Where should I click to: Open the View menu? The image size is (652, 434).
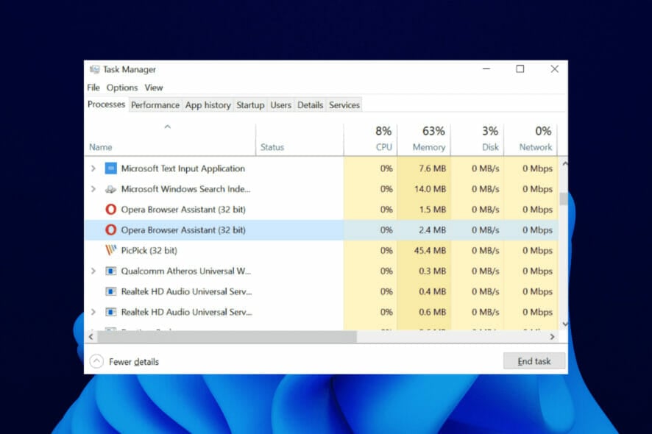coord(154,88)
